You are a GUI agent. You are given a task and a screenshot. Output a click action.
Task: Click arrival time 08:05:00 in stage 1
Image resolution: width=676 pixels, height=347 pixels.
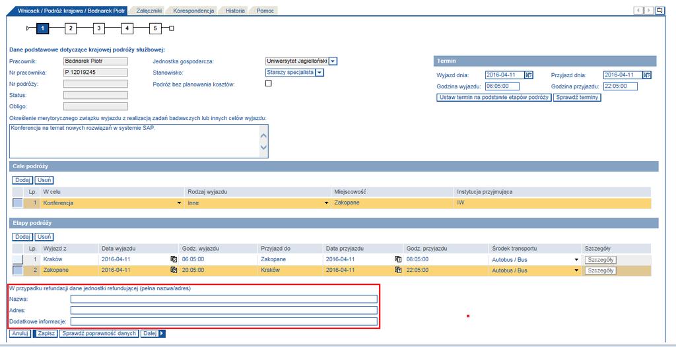click(446, 259)
